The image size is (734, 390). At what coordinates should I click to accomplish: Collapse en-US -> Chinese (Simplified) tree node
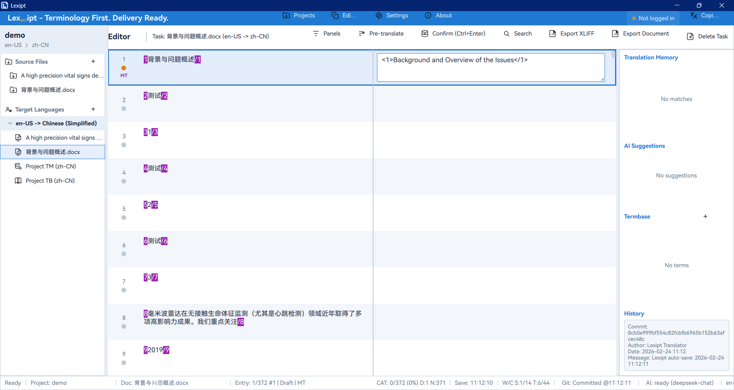coord(10,123)
